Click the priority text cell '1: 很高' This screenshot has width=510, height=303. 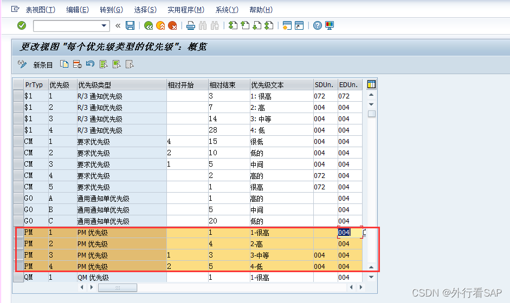[x=281, y=96]
